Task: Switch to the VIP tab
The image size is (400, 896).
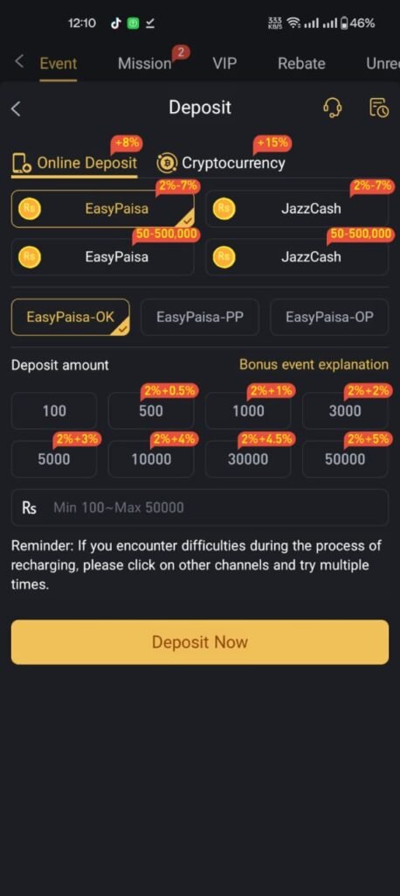Action: click(x=224, y=63)
